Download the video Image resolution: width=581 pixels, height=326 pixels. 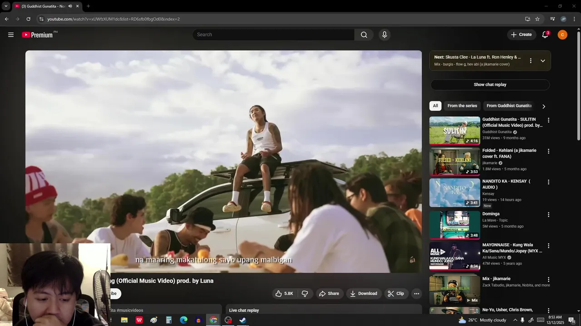364,293
